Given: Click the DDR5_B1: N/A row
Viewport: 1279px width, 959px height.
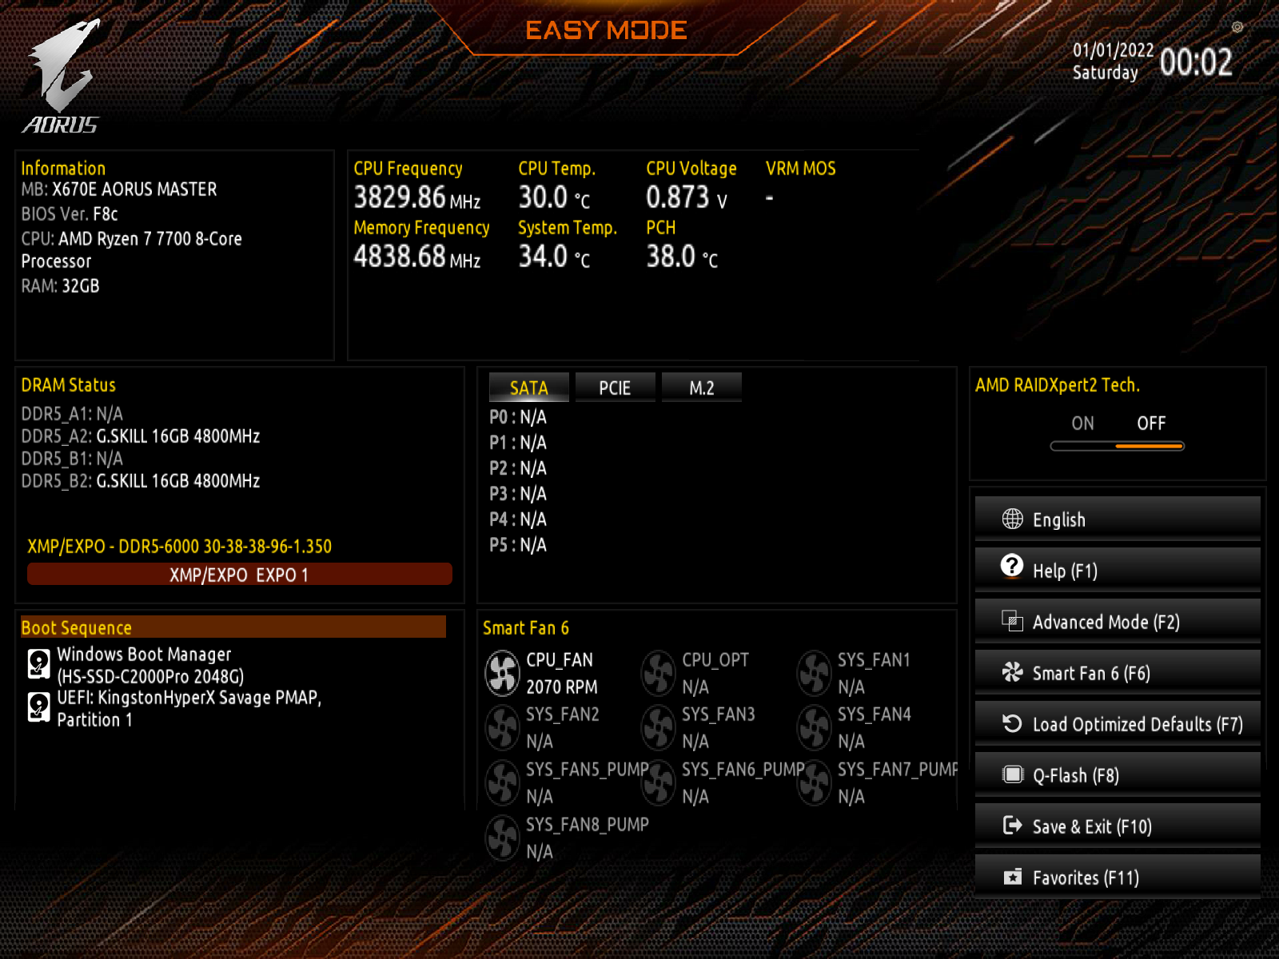Looking at the screenshot, I should click(72, 459).
